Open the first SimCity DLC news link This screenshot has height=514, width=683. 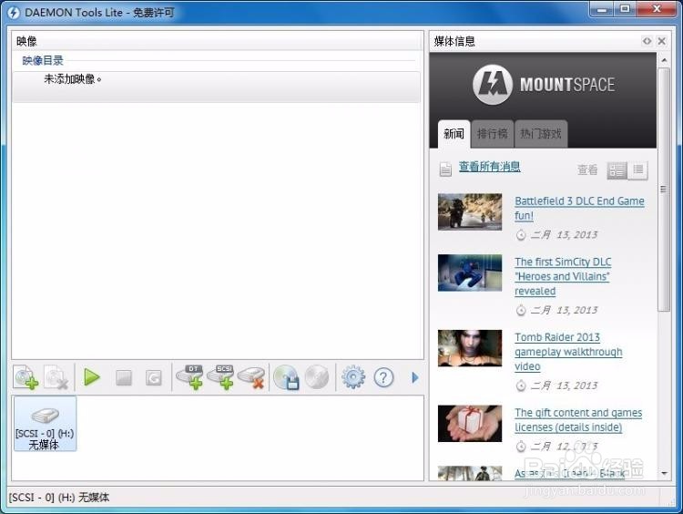pos(563,276)
